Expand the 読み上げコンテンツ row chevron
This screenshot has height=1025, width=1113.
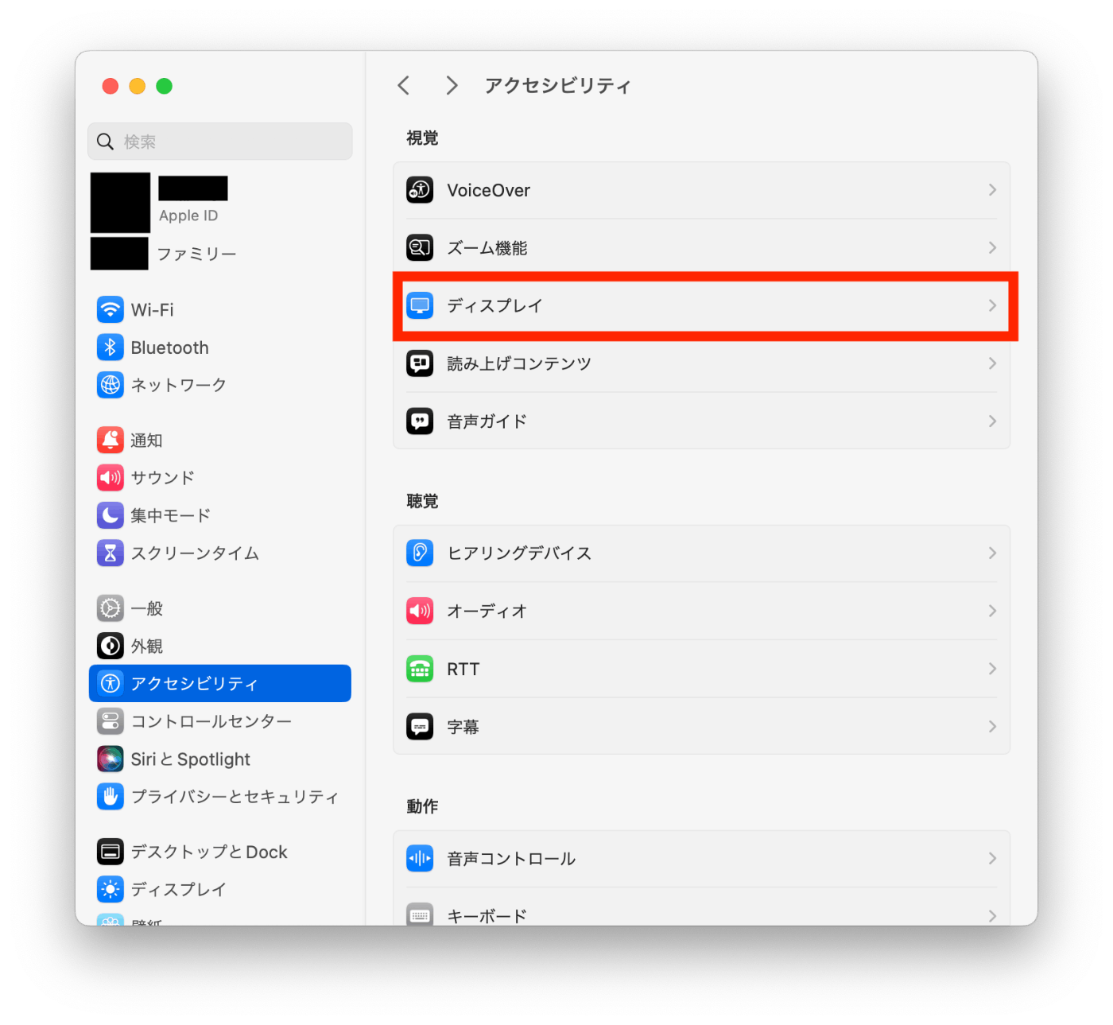click(x=992, y=363)
